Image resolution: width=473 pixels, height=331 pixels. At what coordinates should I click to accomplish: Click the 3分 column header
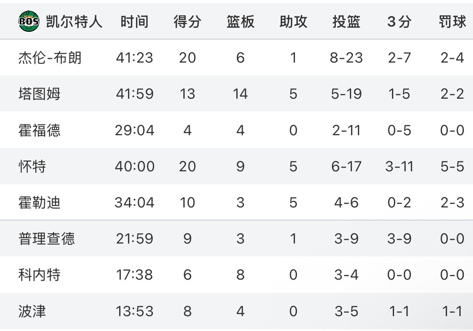399,22
